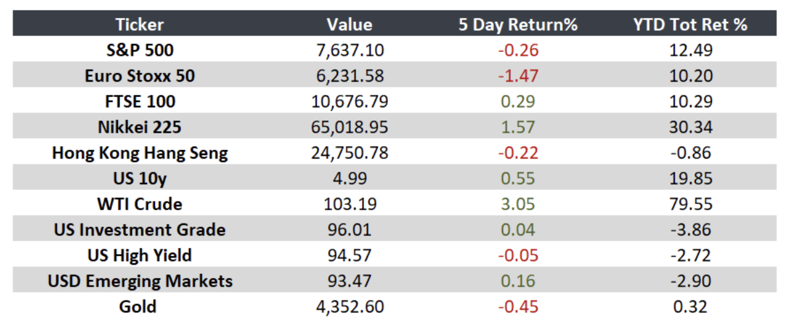Click Nikkei 225 YTD return 30.34
The height and width of the screenshot is (325, 789).
(690, 127)
